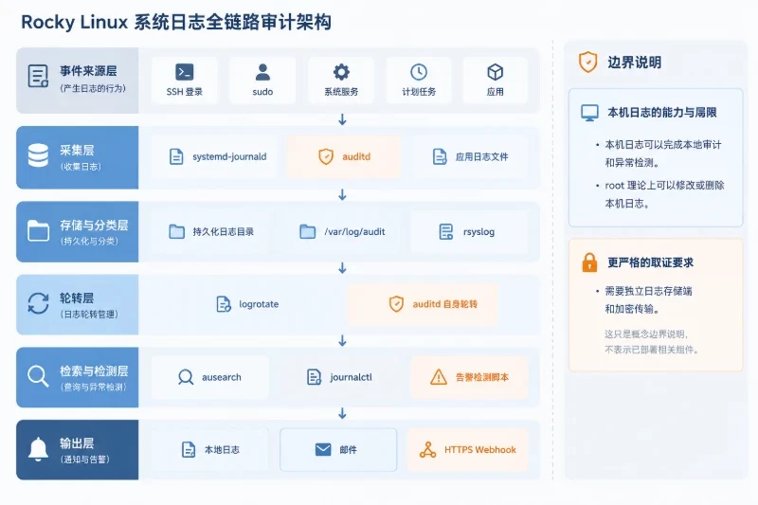This screenshot has width=758, height=505.
Task: Click the auditd 自身轮转 text
Action: [444, 304]
